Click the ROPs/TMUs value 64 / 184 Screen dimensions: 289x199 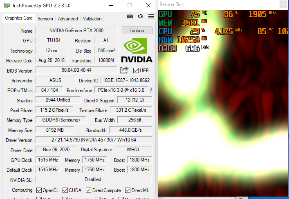point(49,90)
